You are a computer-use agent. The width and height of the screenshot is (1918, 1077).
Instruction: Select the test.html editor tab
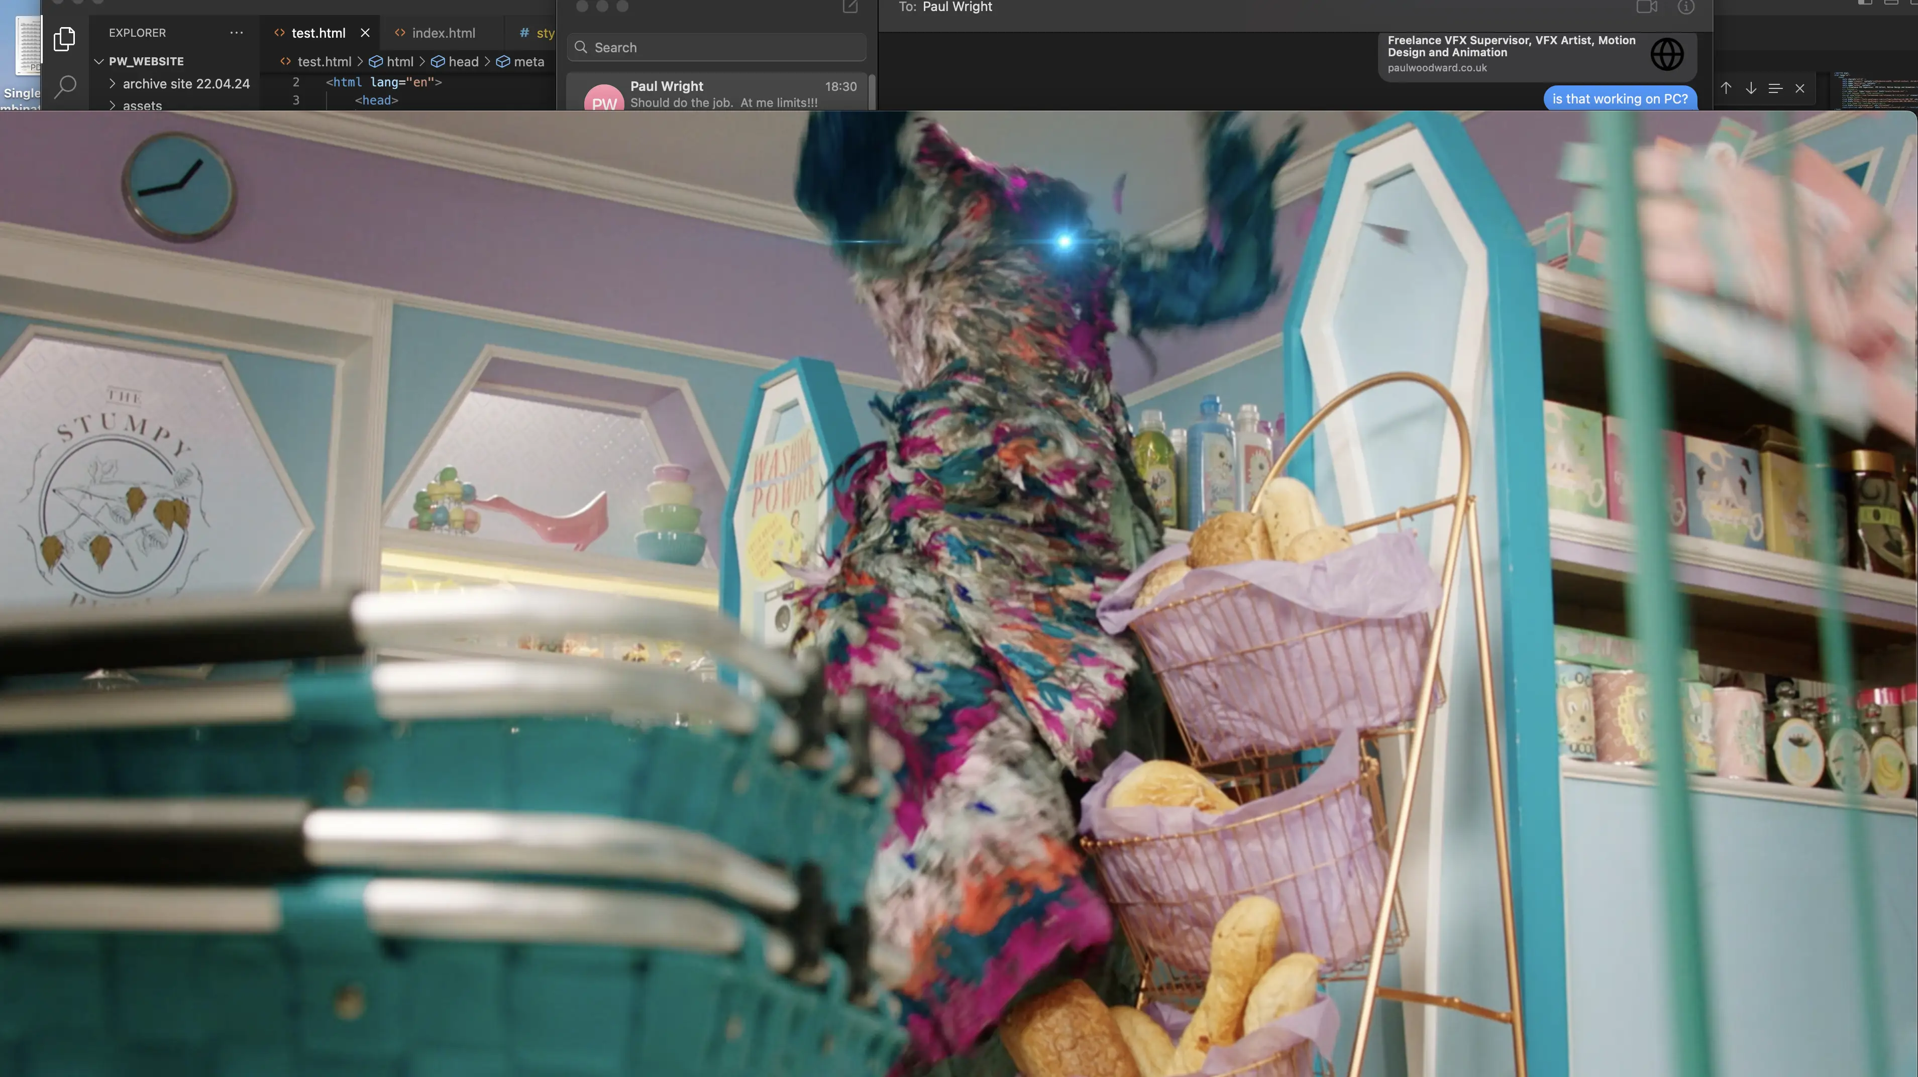tap(318, 33)
